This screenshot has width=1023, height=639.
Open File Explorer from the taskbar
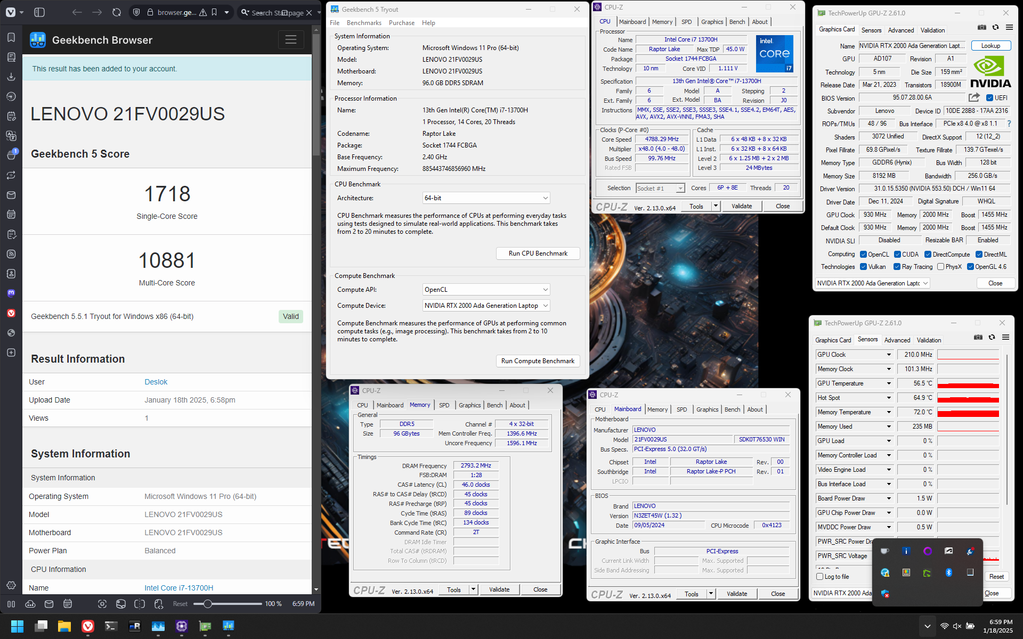[x=64, y=626]
